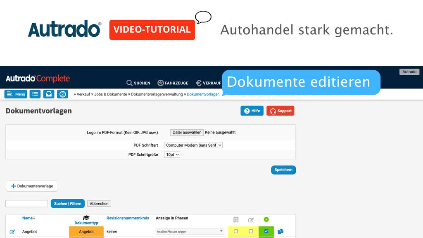Click the Support button
423x238 pixels.
(280, 111)
